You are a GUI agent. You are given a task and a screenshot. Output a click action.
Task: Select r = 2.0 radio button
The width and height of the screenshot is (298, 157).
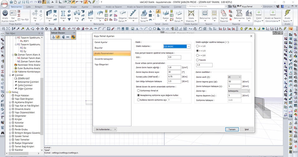click(197, 55)
